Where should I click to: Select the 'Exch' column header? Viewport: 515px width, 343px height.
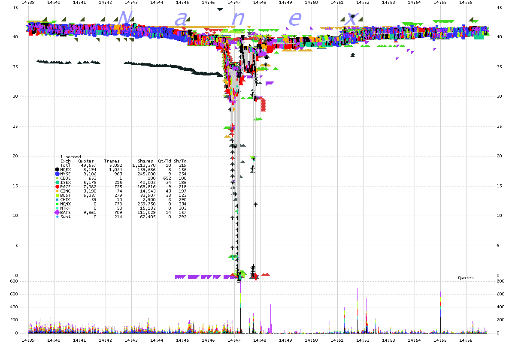(65, 161)
